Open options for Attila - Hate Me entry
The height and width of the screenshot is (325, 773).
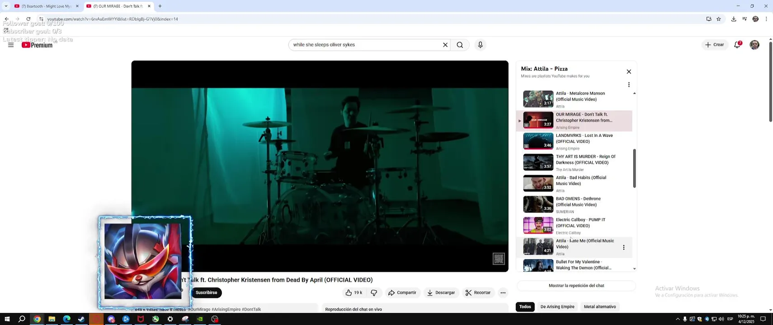click(624, 247)
